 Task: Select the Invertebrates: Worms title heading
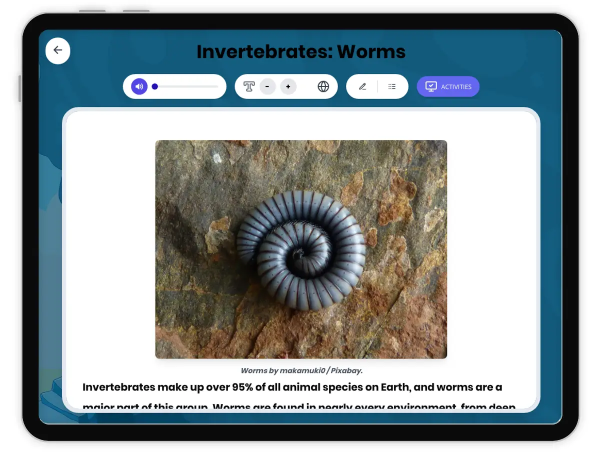pyautogui.click(x=301, y=51)
